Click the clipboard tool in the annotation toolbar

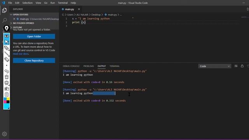click(7, 94)
